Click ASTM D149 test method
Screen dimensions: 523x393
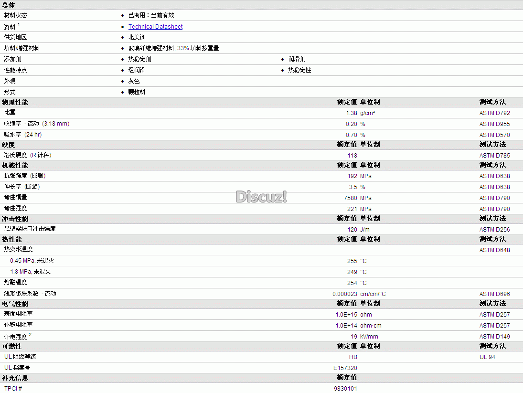[x=495, y=337]
